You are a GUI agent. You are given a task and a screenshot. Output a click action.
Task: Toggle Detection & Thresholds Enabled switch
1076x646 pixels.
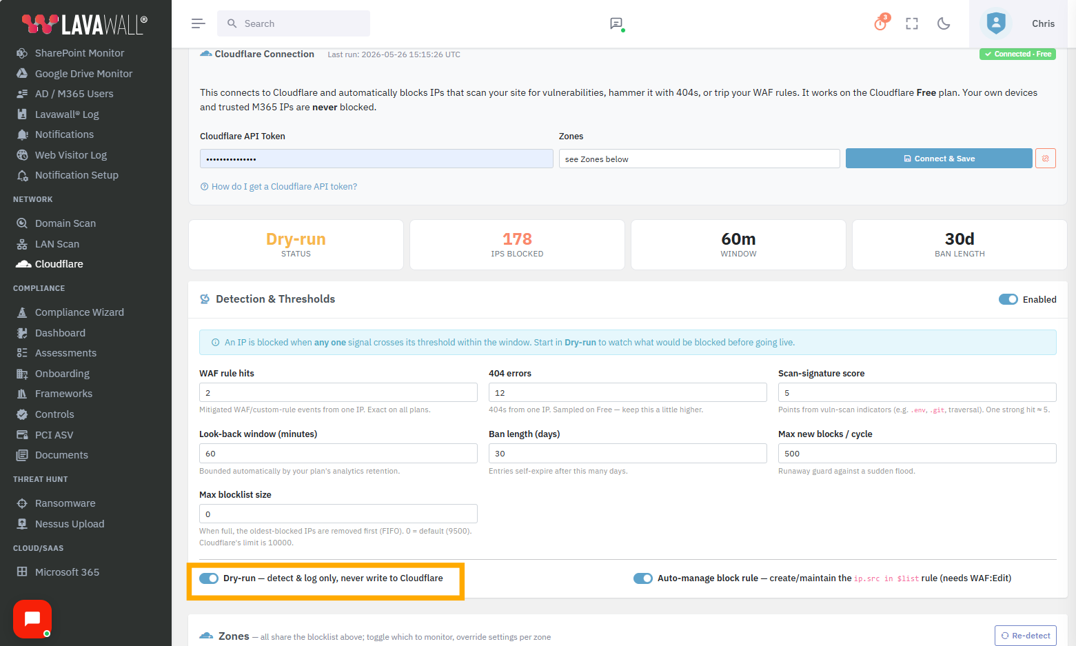(x=1008, y=299)
